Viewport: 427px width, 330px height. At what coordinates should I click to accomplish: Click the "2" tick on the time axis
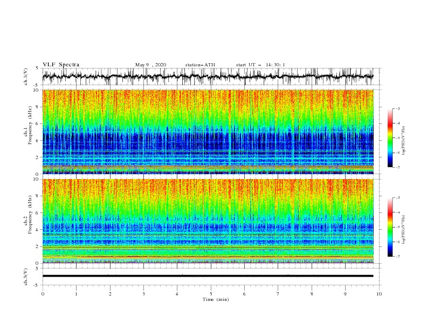(110, 294)
